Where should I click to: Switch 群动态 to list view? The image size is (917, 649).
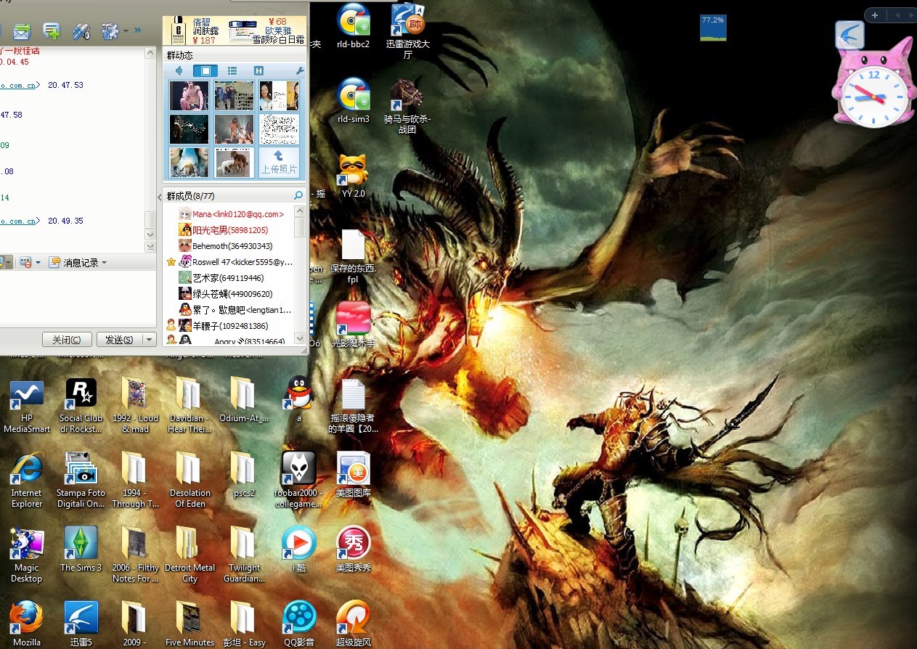[x=232, y=70]
